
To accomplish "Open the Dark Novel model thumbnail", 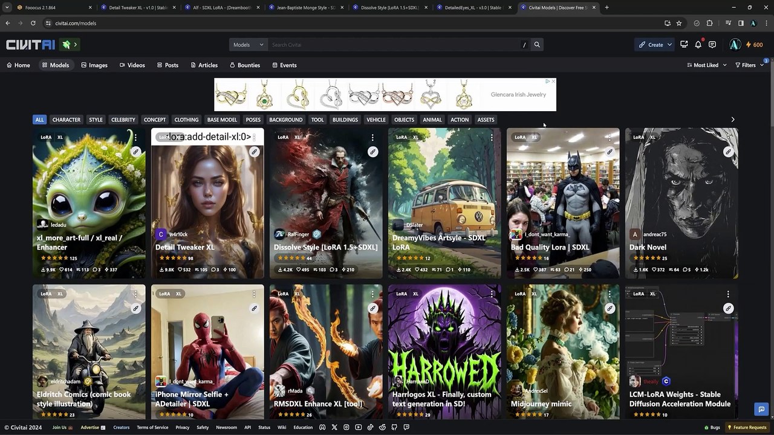I will tap(681, 203).
